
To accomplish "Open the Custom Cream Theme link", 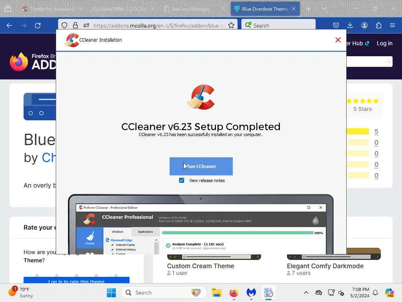I will [201, 266].
